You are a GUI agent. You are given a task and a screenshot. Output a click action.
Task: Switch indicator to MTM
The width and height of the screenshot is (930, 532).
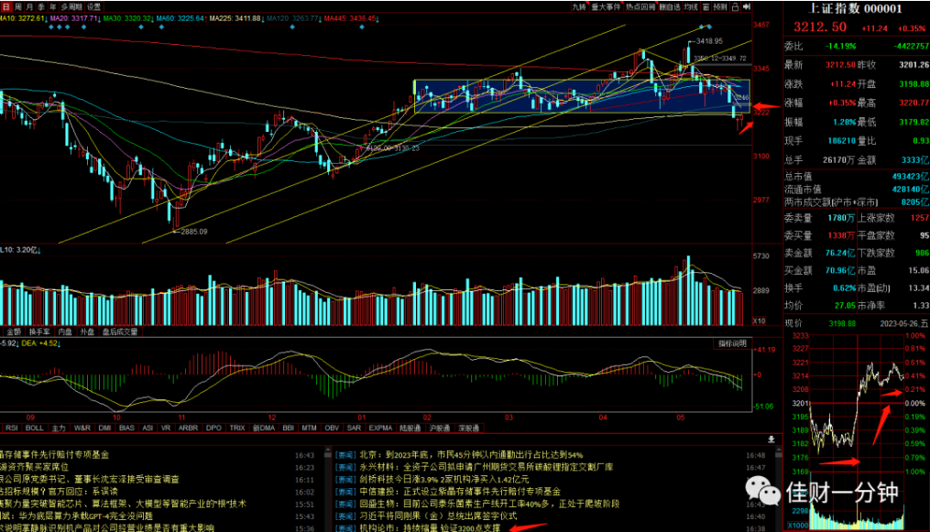tap(309, 428)
